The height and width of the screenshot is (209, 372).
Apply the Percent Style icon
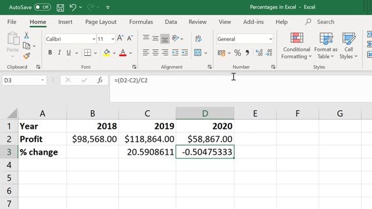pyautogui.click(x=238, y=53)
